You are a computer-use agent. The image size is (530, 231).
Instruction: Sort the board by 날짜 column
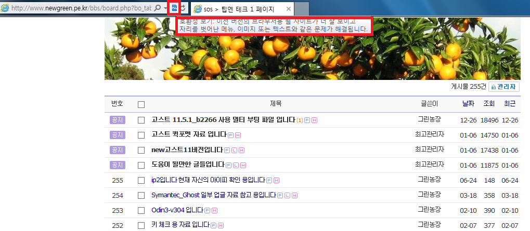[x=468, y=104]
